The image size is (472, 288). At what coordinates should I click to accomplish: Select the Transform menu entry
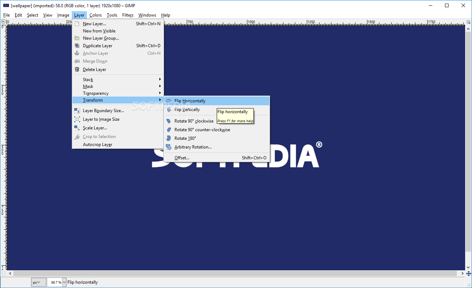pos(118,100)
